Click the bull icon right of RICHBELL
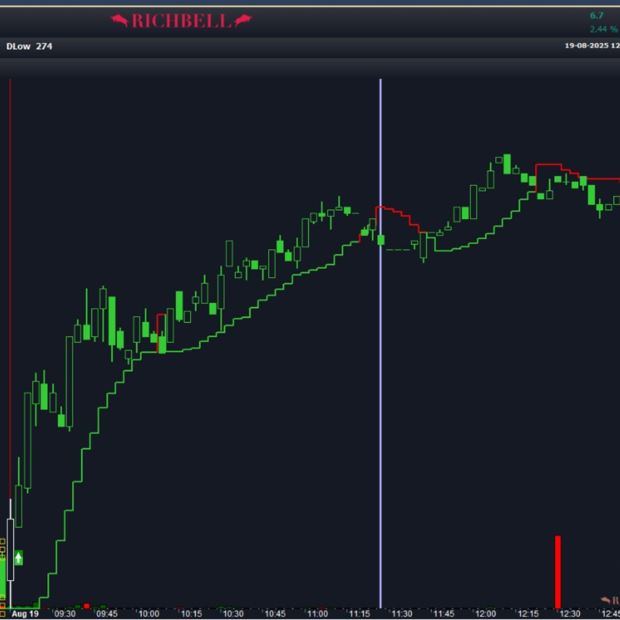The image size is (620, 620). click(x=243, y=21)
